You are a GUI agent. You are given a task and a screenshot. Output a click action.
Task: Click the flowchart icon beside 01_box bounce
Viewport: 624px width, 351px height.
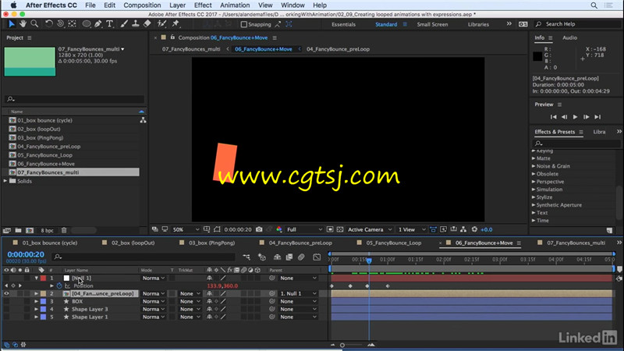click(143, 120)
